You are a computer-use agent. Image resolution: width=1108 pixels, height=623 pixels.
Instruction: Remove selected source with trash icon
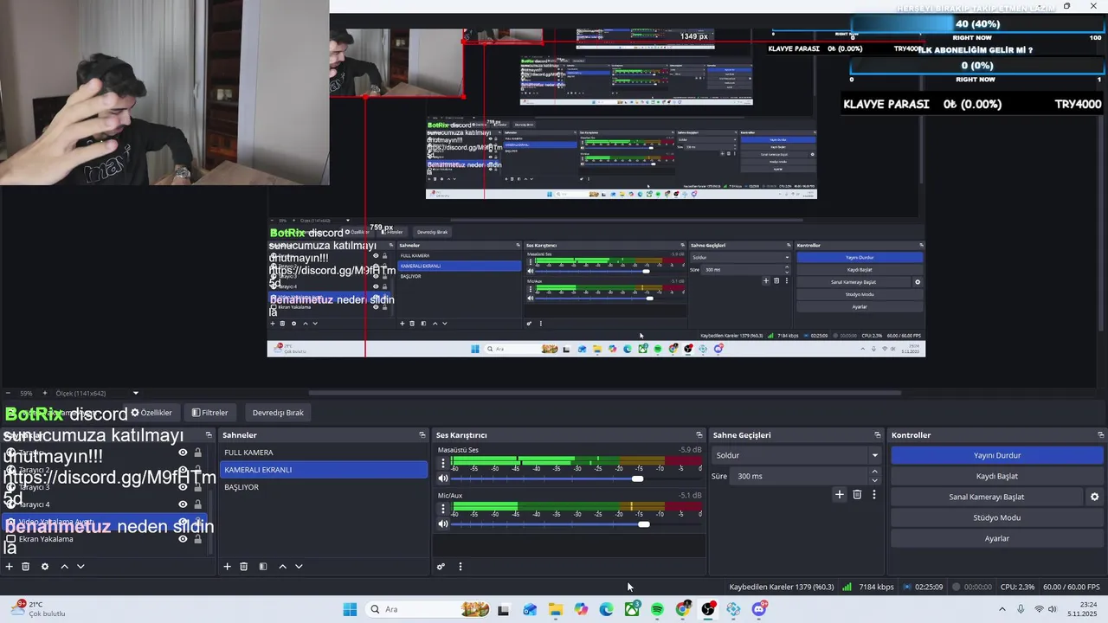tap(26, 567)
